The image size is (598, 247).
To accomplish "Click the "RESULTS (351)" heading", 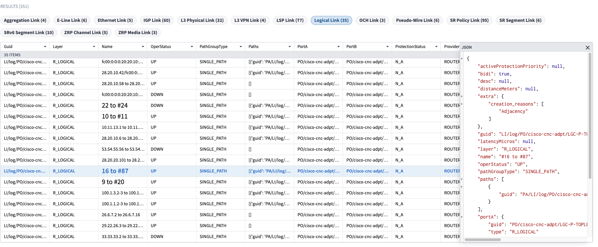I will [x=15, y=6].
